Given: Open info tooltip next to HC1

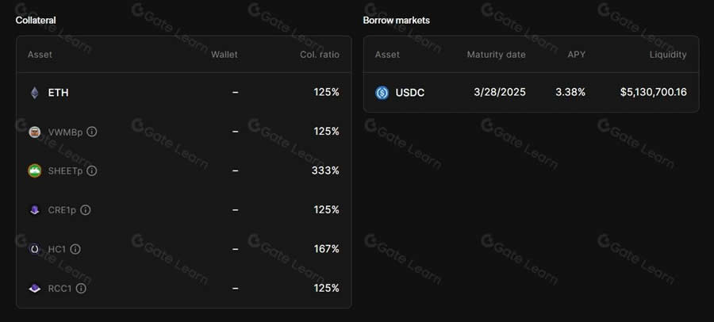Looking at the screenshot, I should click(x=75, y=249).
